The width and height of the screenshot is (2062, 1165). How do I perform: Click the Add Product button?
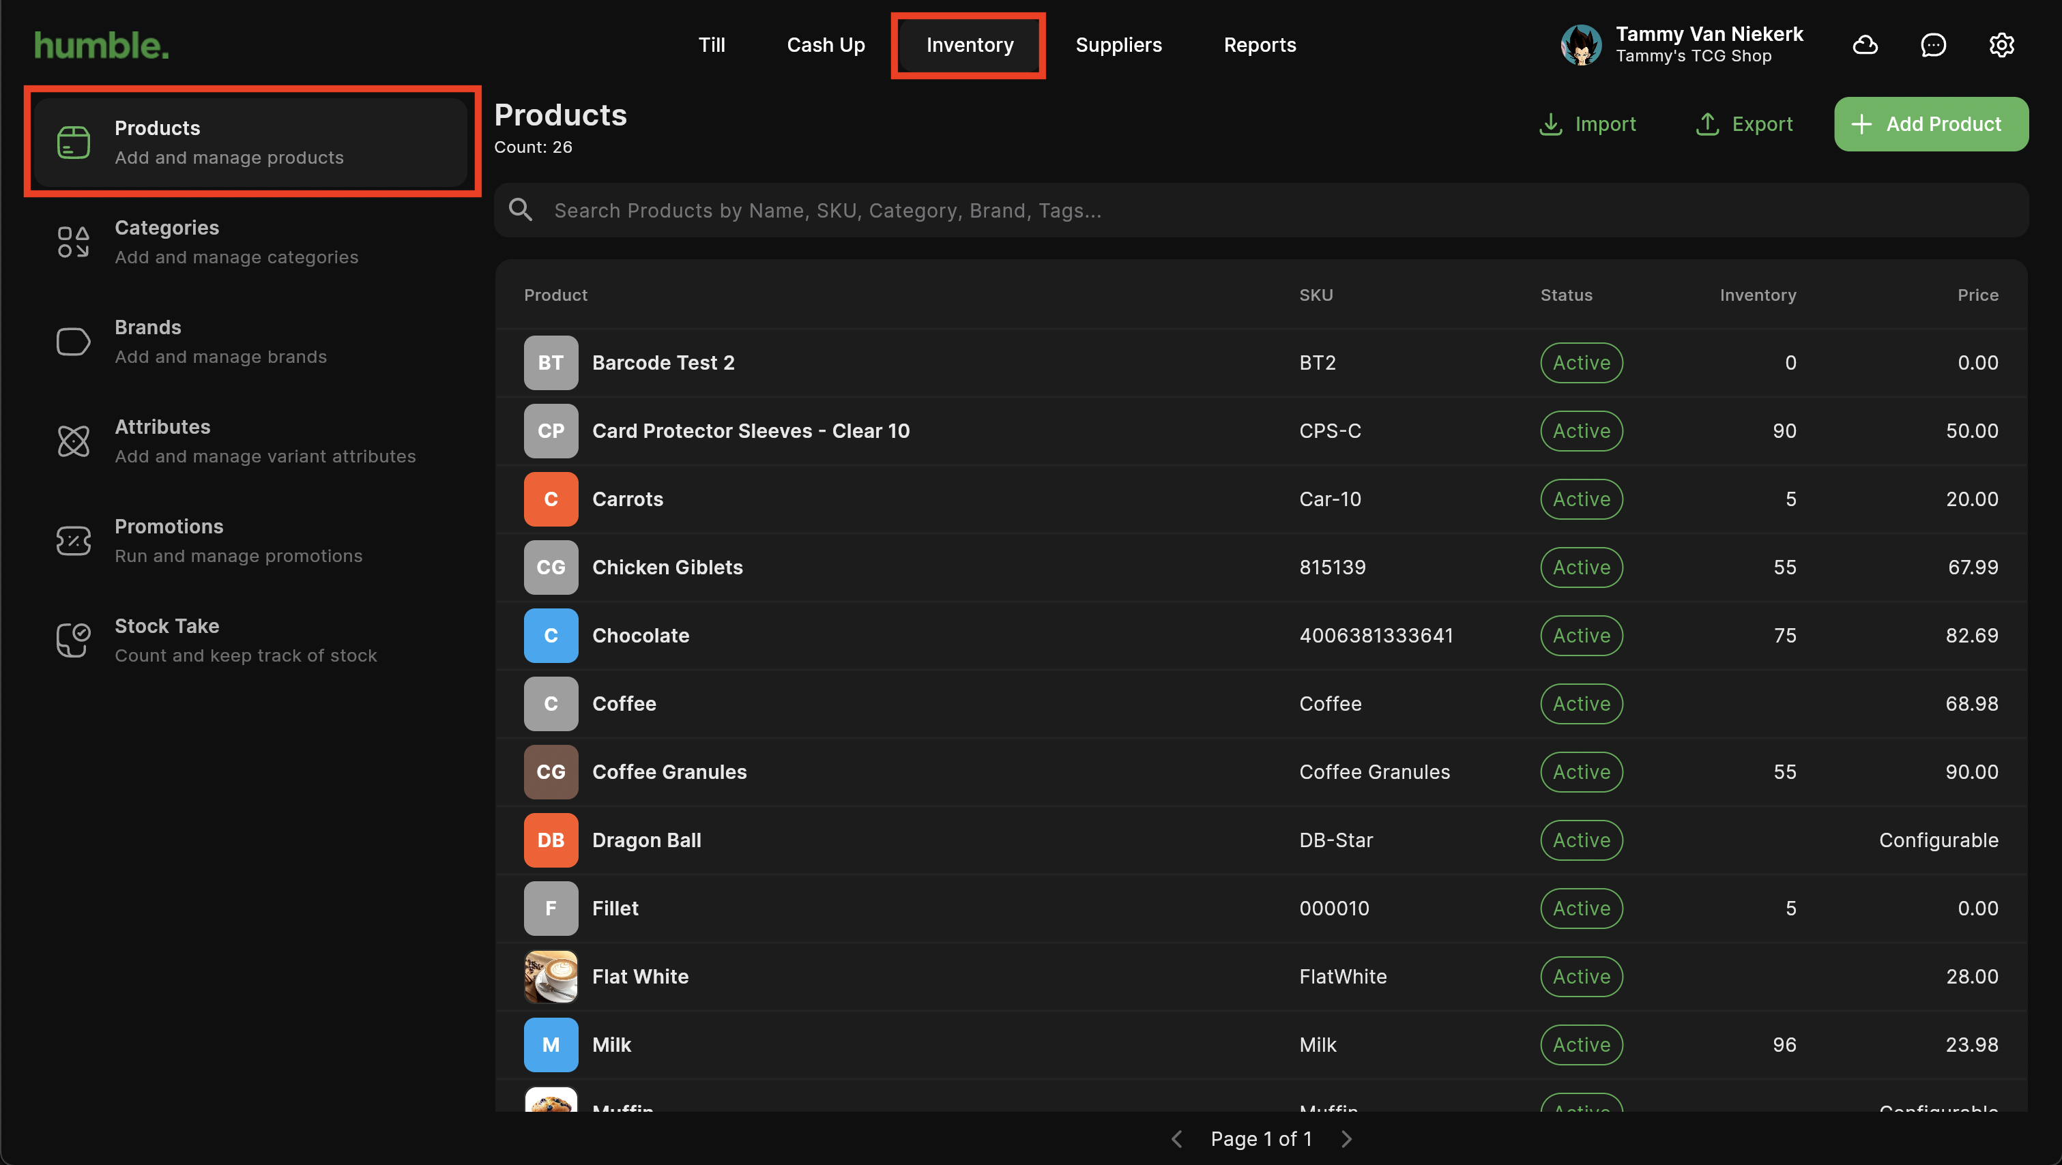[x=1931, y=124]
